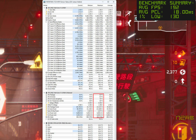This screenshot has height=140, width=196.
Task: Click the power bolt icon beside IA Cores Power
Action: click(x=46, y=109)
